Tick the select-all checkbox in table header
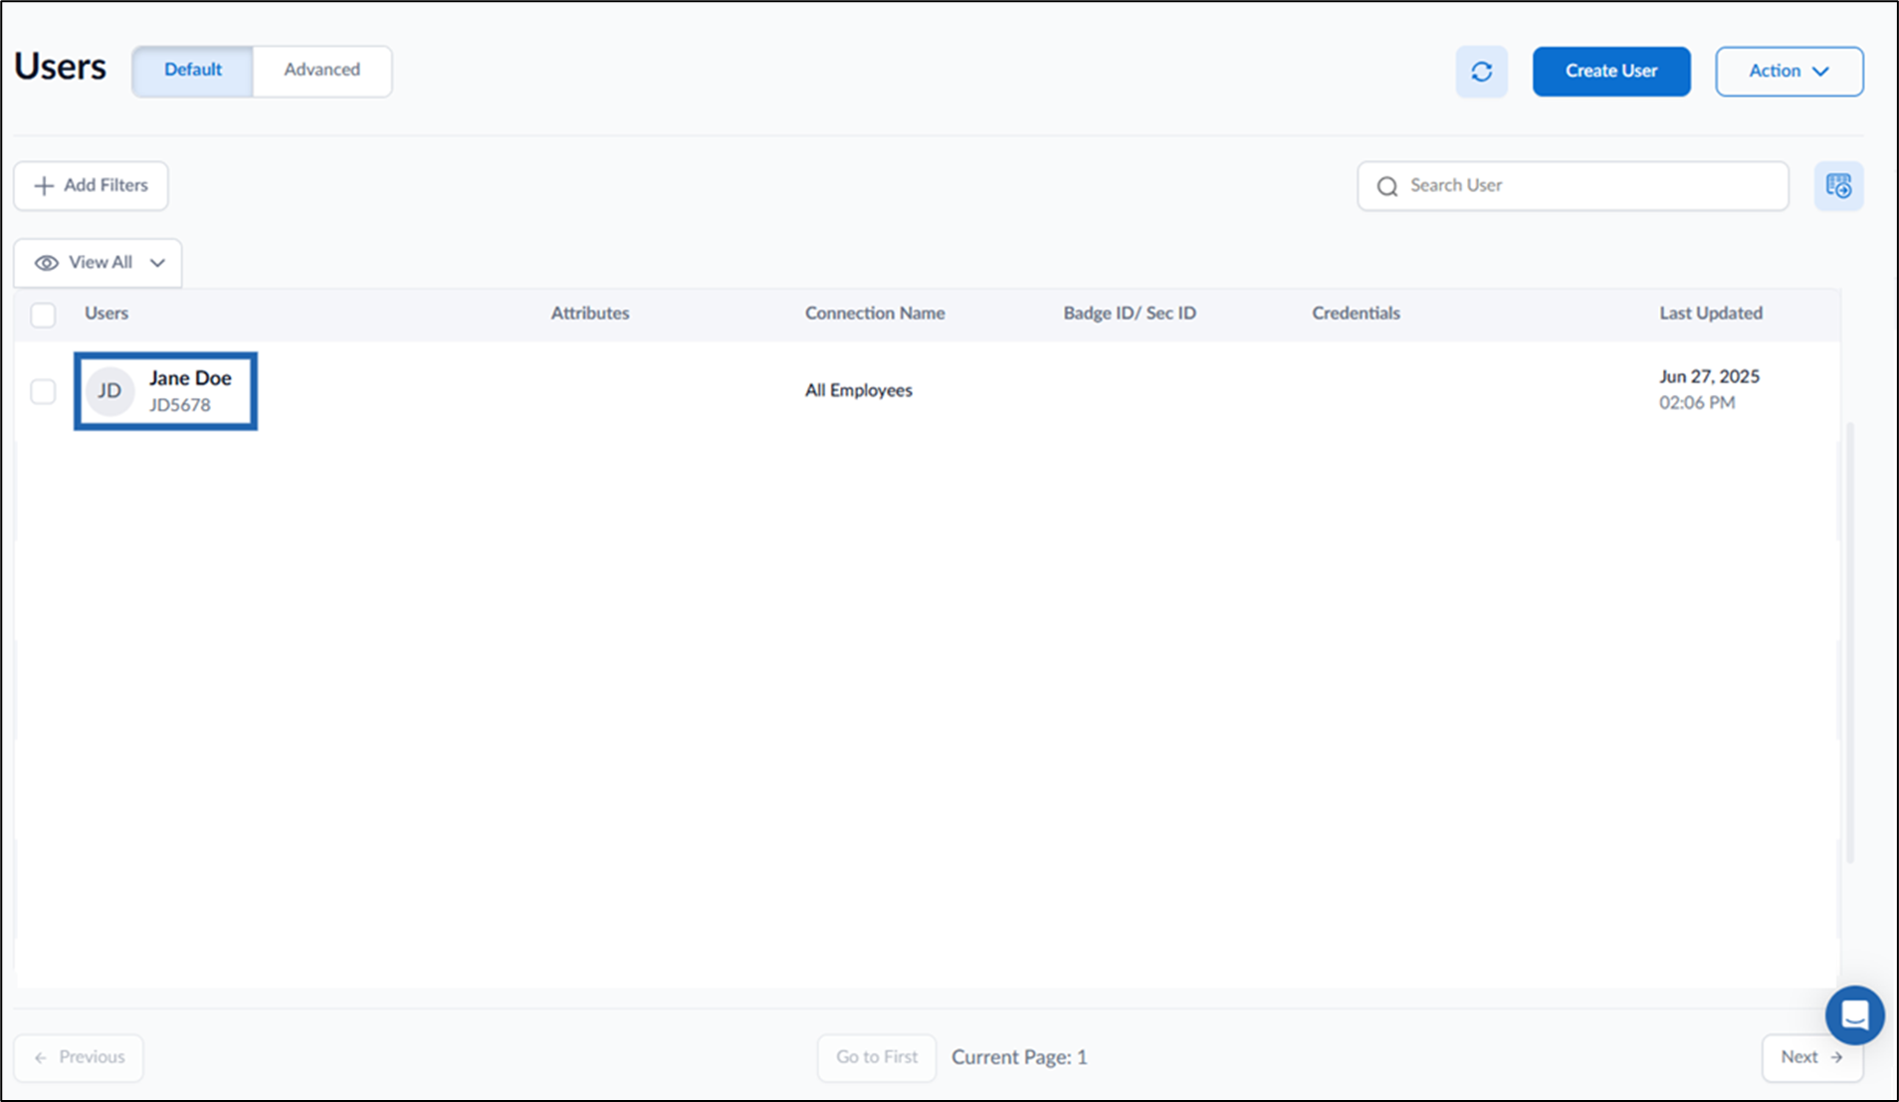The width and height of the screenshot is (1899, 1102). 43,315
